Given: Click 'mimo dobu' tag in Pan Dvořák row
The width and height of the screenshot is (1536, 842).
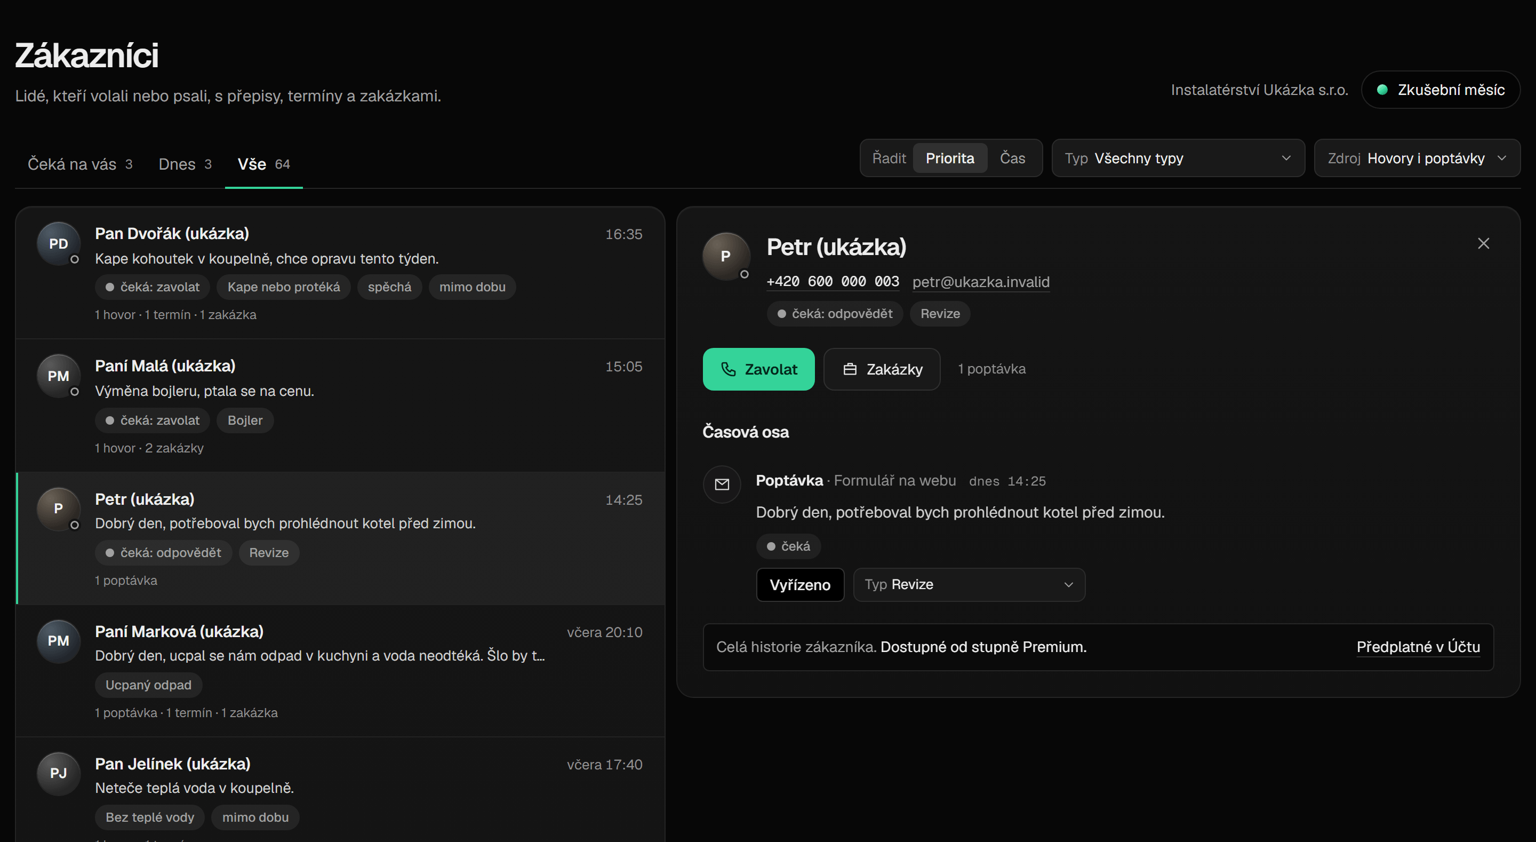Looking at the screenshot, I should pos(472,287).
